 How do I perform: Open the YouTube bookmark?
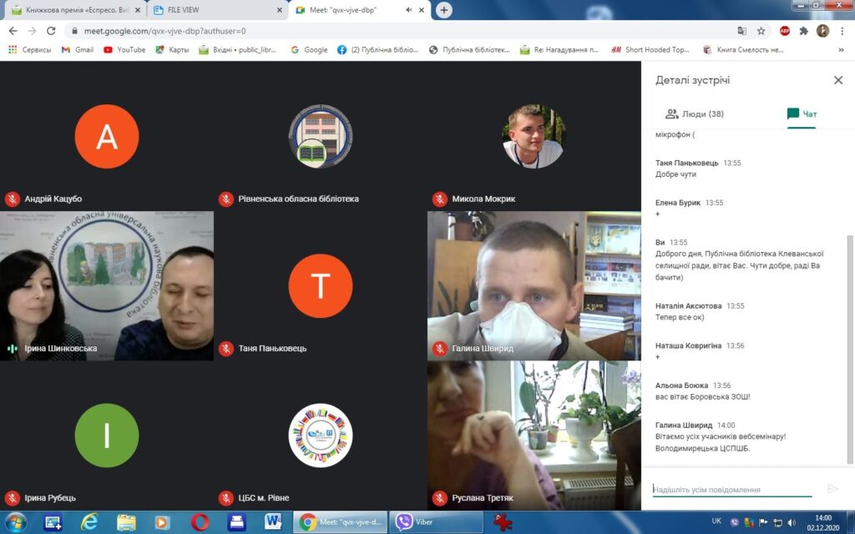[124, 50]
